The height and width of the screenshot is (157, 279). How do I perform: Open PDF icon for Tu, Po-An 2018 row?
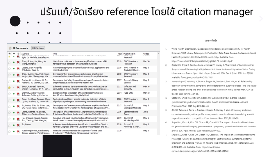(x=18, y=125)
